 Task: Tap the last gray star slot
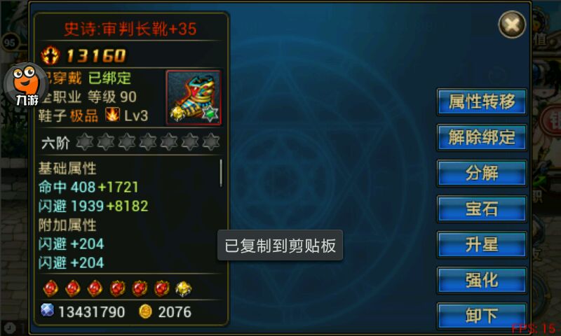coord(211,142)
